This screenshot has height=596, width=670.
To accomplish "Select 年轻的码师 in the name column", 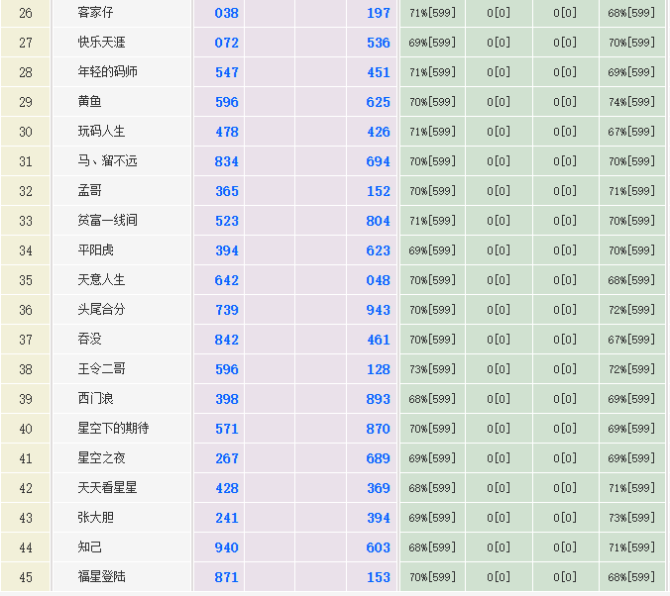I will 107,72.
